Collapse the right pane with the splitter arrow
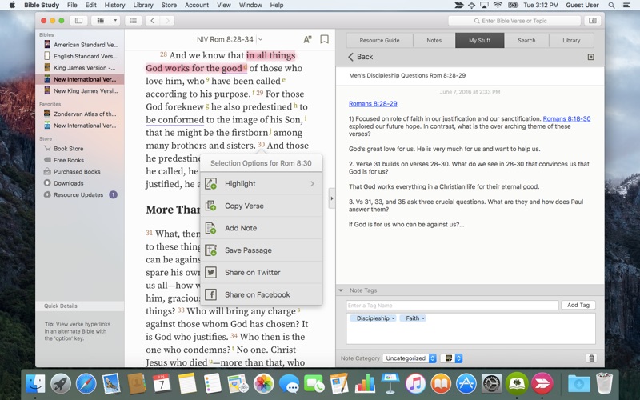Screen dimensions: 640x400 (332, 198)
